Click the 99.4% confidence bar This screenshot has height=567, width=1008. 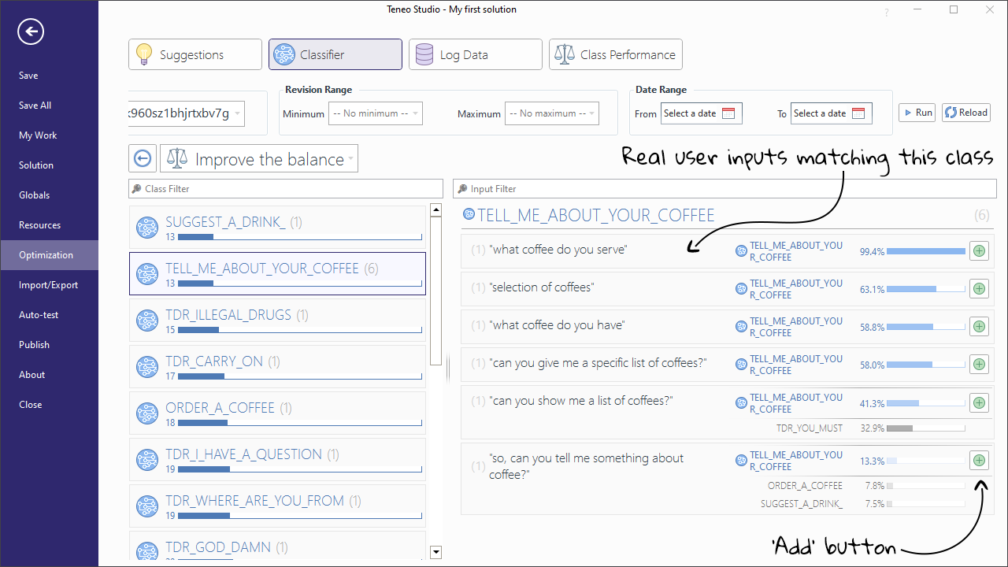pos(926,252)
